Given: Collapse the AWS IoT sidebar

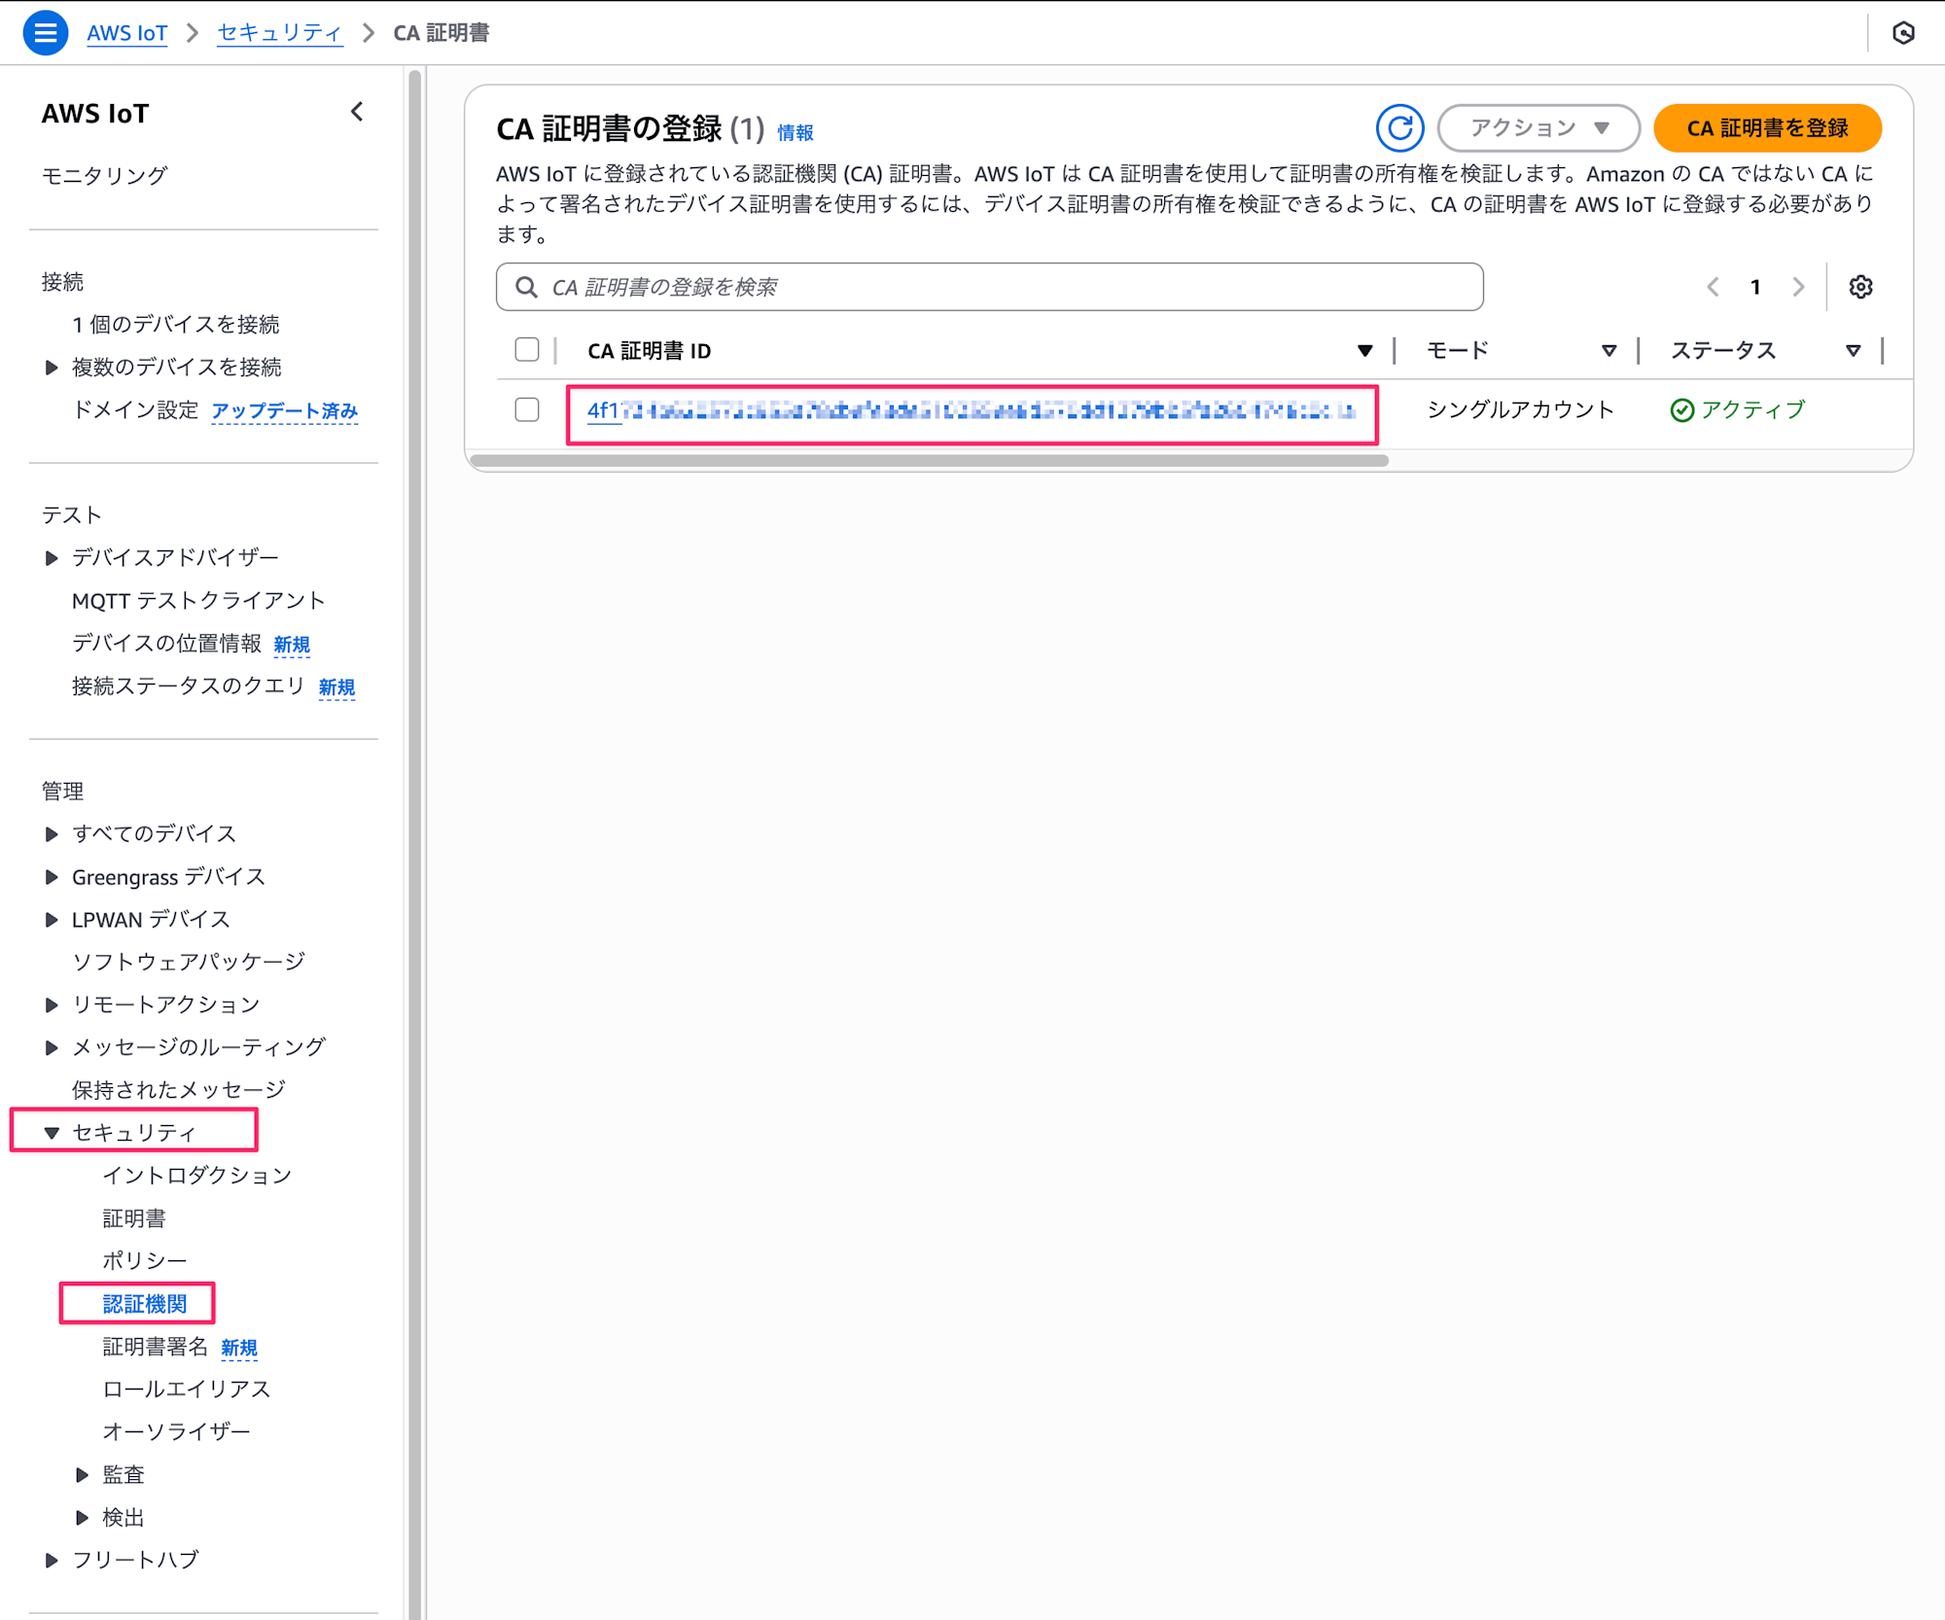Looking at the screenshot, I should [x=357, y=112].
